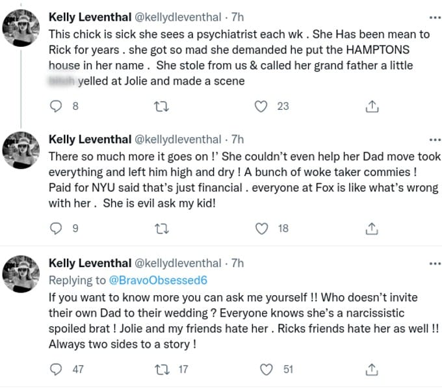Share the first tweet via share icon

tap(372, 106)
